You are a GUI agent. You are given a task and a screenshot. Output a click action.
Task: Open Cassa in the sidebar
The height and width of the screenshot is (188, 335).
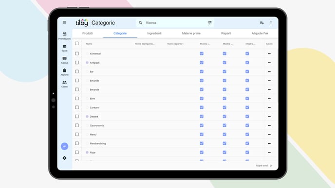point(65,60)
